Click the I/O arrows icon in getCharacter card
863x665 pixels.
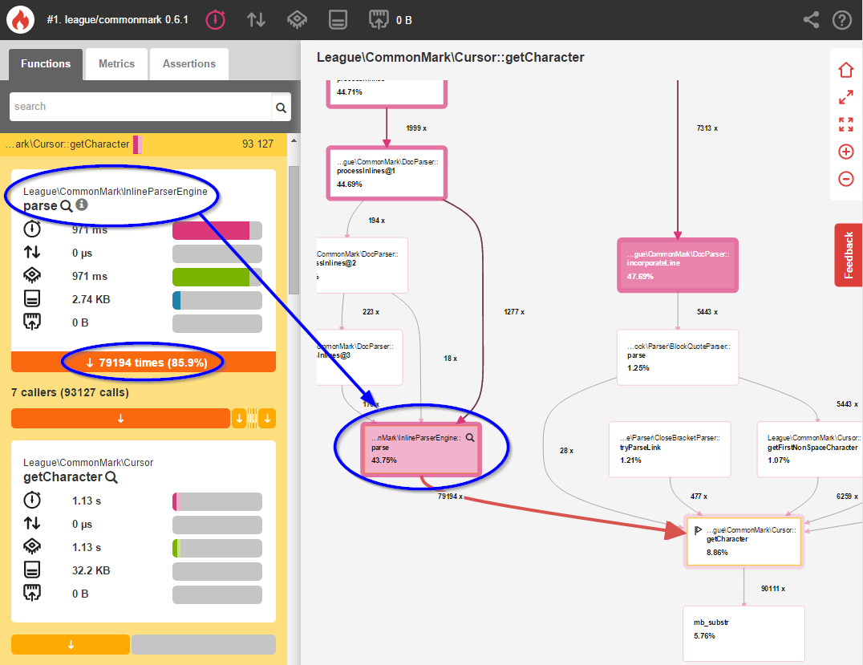32,523
